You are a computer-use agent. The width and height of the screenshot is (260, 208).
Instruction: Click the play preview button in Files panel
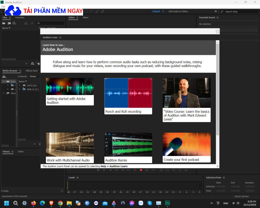tap(26, 63)
